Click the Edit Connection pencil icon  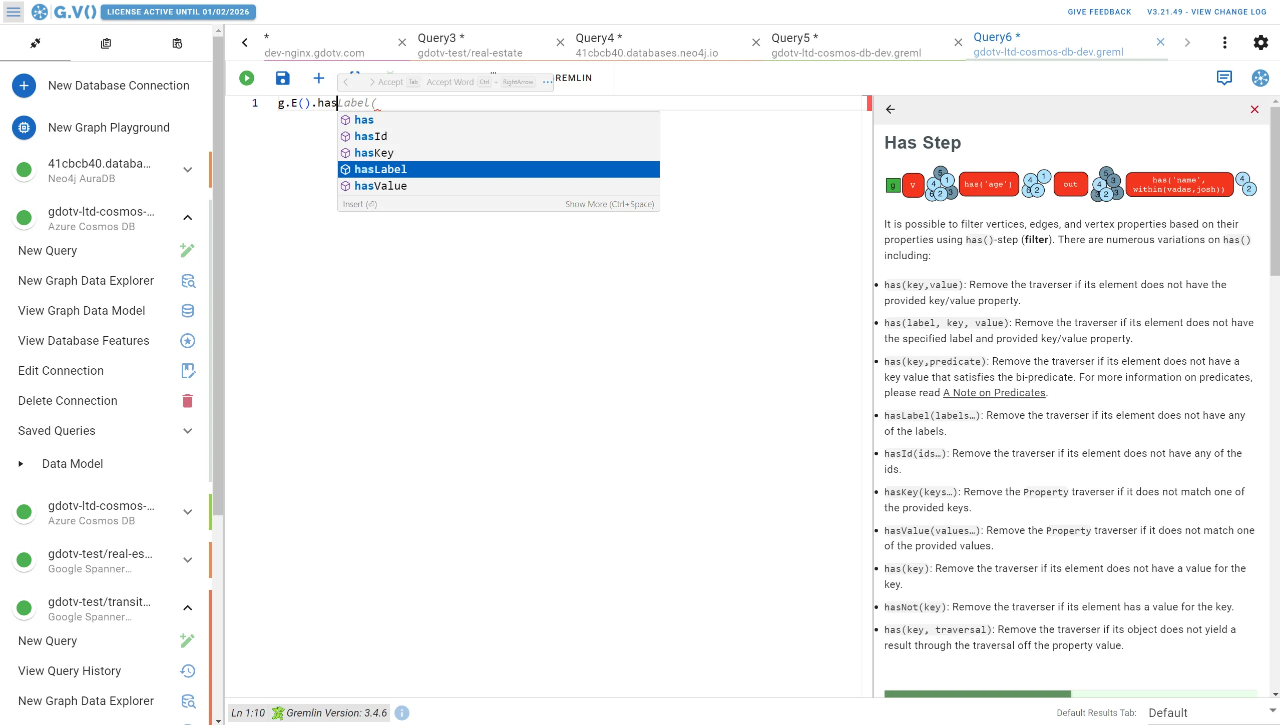pyautogui.click(x=188, y=371)
